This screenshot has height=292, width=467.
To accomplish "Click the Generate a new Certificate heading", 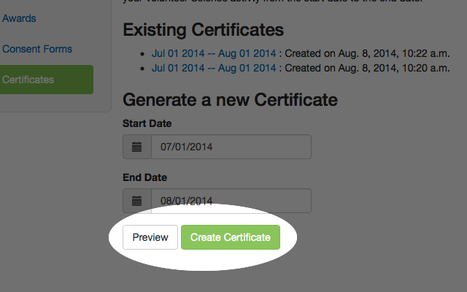I will (x=230, y=99).
